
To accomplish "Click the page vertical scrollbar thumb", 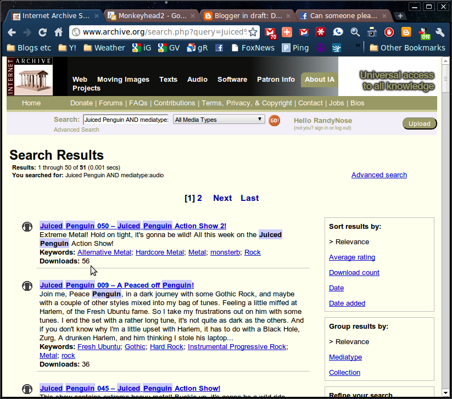I will coord(445,78).
